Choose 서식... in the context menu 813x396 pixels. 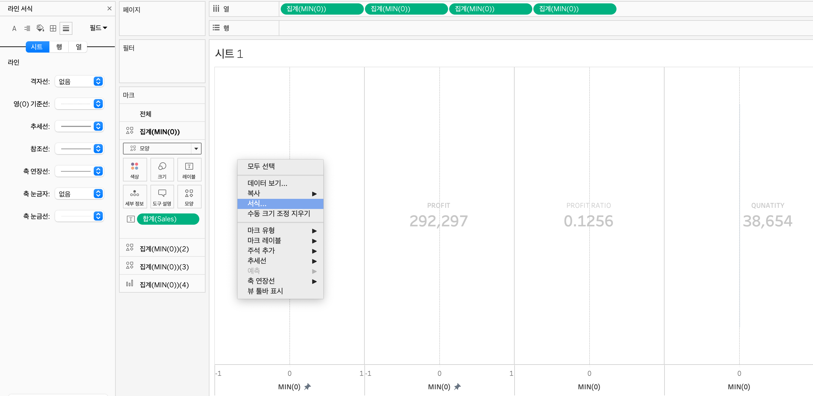(257, 204)
